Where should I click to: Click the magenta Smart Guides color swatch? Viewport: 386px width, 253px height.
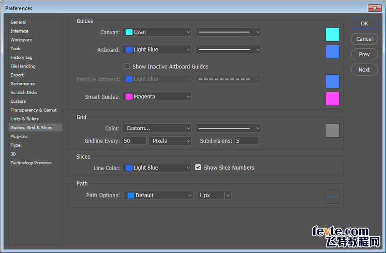click(x=332, y=99)
